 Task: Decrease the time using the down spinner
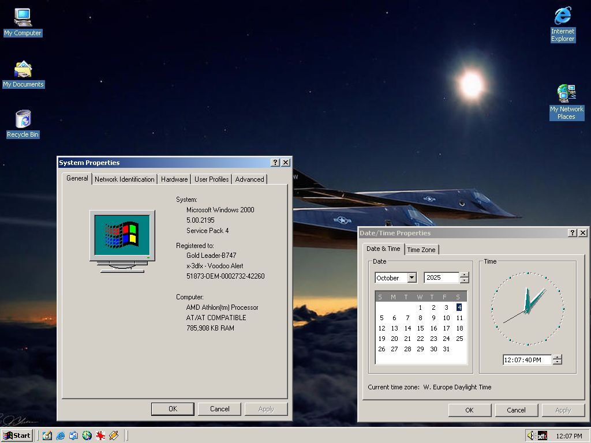tap(557, 362)
